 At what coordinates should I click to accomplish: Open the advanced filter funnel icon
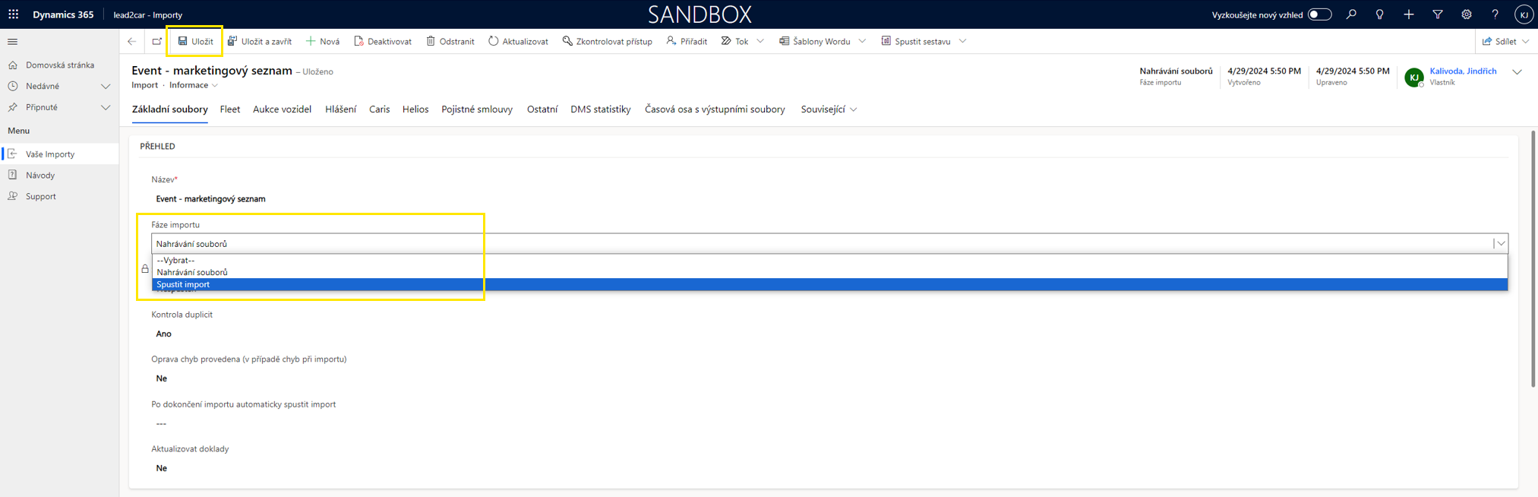[x=1438, y=14]
